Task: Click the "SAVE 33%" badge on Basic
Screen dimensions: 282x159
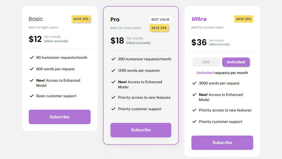Action: [x=81, y=19]
